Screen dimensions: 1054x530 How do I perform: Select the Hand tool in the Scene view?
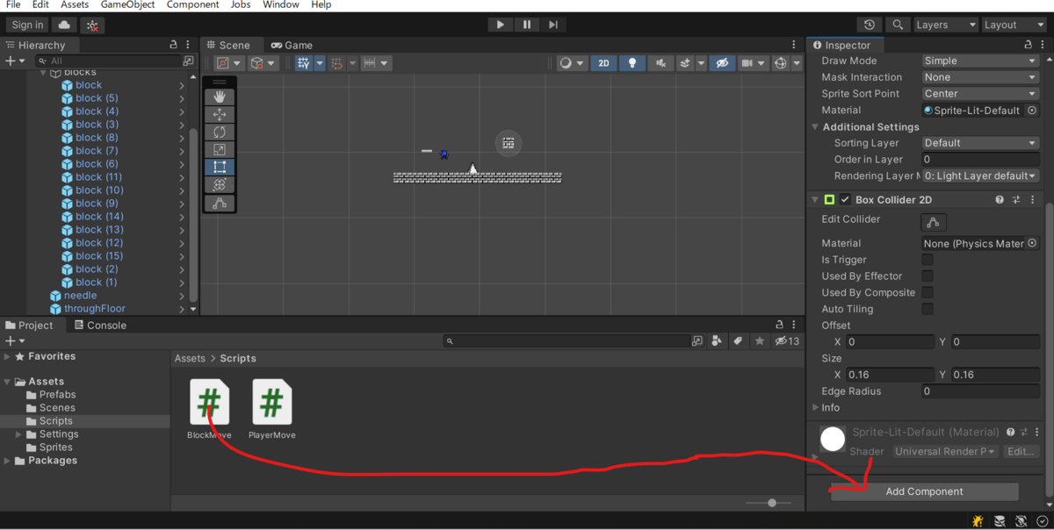217,98
